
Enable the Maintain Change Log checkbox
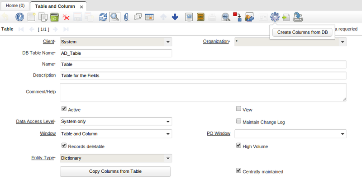coord(238,121)
